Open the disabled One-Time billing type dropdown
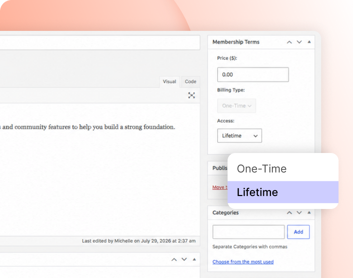 [x=236, y=106]
